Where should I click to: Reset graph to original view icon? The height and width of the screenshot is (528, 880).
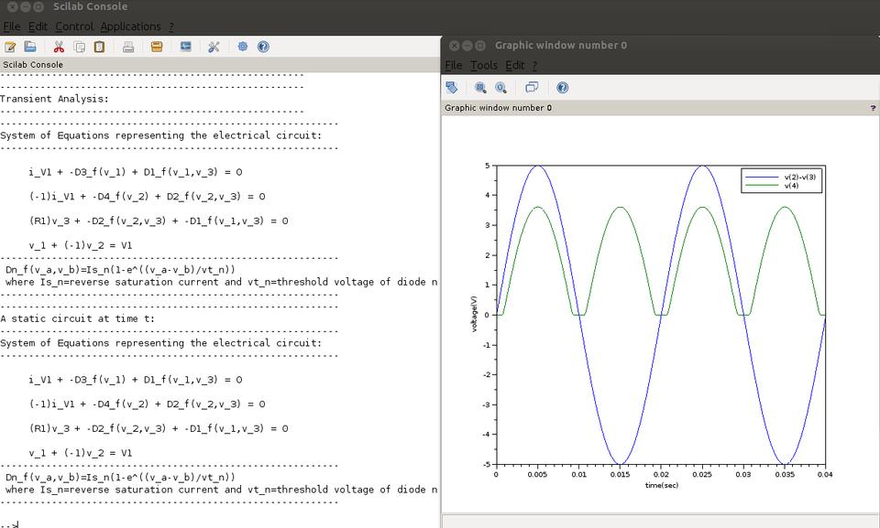pyautogui.click(x=500, y=88)
